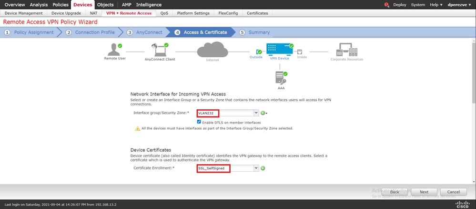
Task: Go to Policy Assignment wizard step
Action: 29,32
